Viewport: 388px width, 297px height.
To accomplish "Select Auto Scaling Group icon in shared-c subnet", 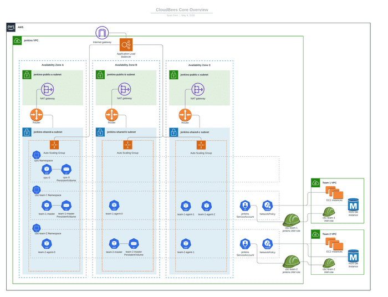I will coord(201,145).
